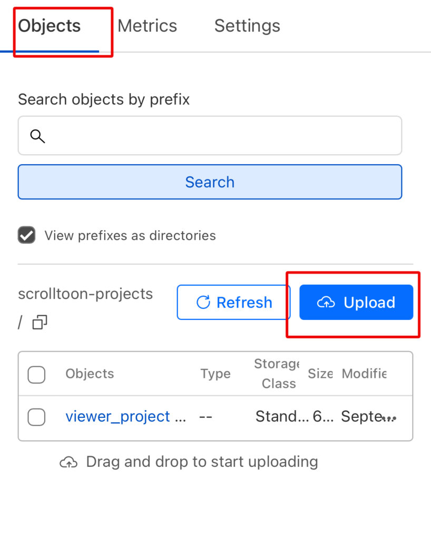Viewport: 431px width, 539px height.
Task: Hit the Refresh button
Action: (233, 303)
